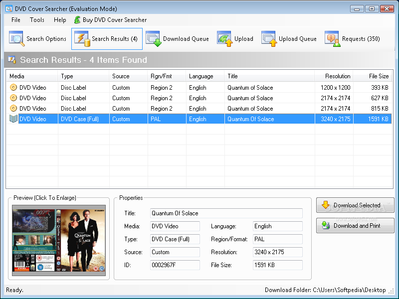The width and height of the screenshot is (399, 299).
Task: Sort by the Type column header
Action: (83, 76)
